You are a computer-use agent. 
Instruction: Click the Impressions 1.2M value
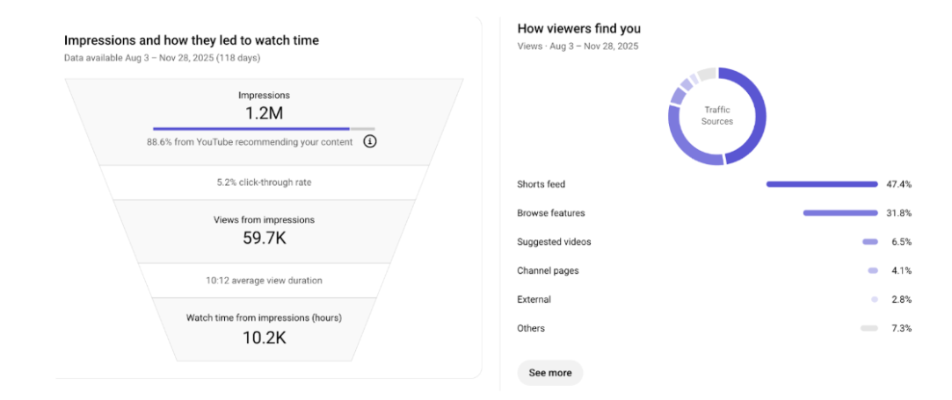[264, 112]
